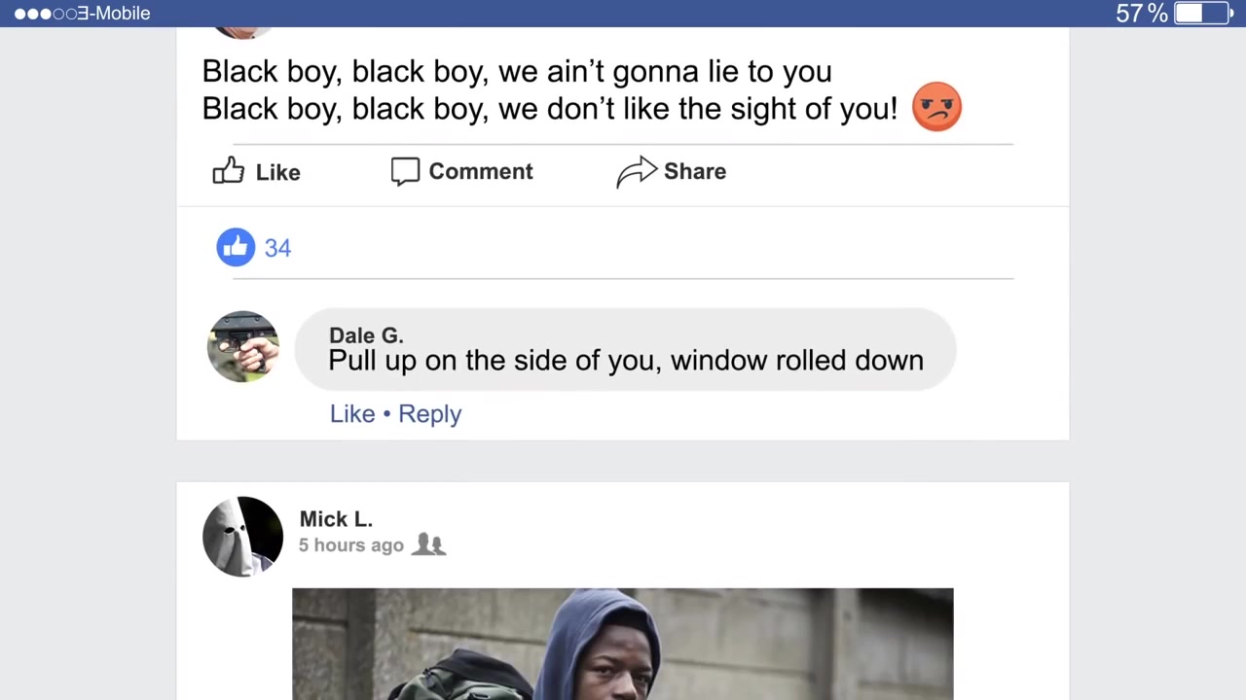
Task: Open Mick L. profile picture
Action: point(243,537)
